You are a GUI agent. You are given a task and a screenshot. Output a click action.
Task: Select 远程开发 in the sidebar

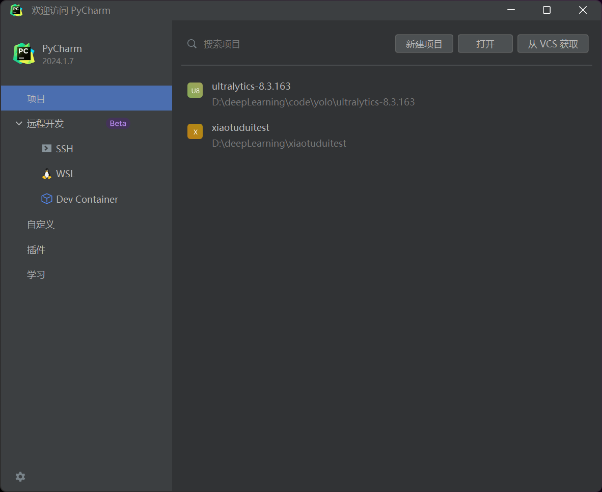45,123
